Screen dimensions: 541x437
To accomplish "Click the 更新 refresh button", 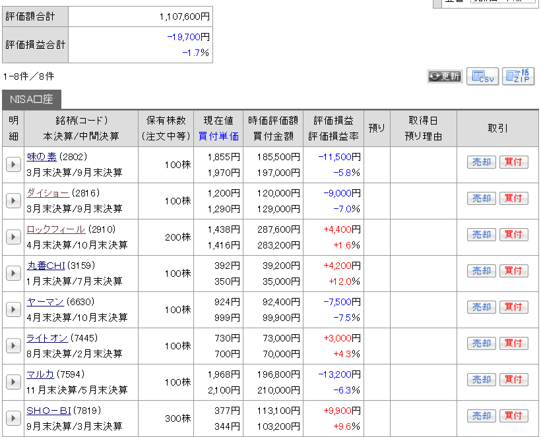I will tap(445, 76).
